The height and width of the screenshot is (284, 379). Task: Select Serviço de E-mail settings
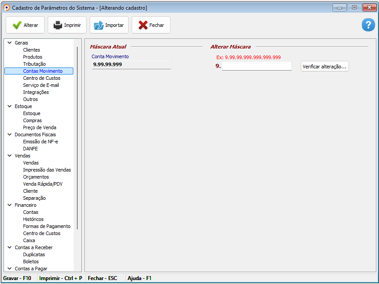pyautogui.click(x=41, y=85)
